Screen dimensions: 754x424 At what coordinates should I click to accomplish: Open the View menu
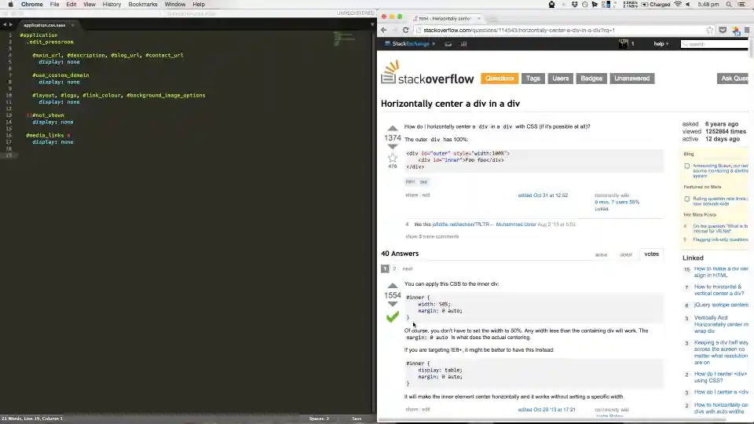(x=90, y=5)
